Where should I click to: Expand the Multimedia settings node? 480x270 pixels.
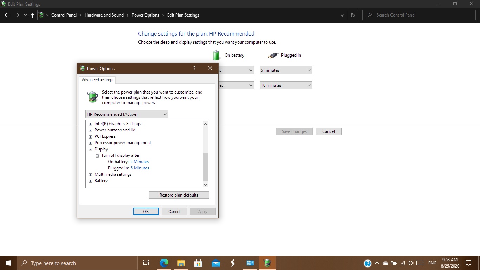91,174
